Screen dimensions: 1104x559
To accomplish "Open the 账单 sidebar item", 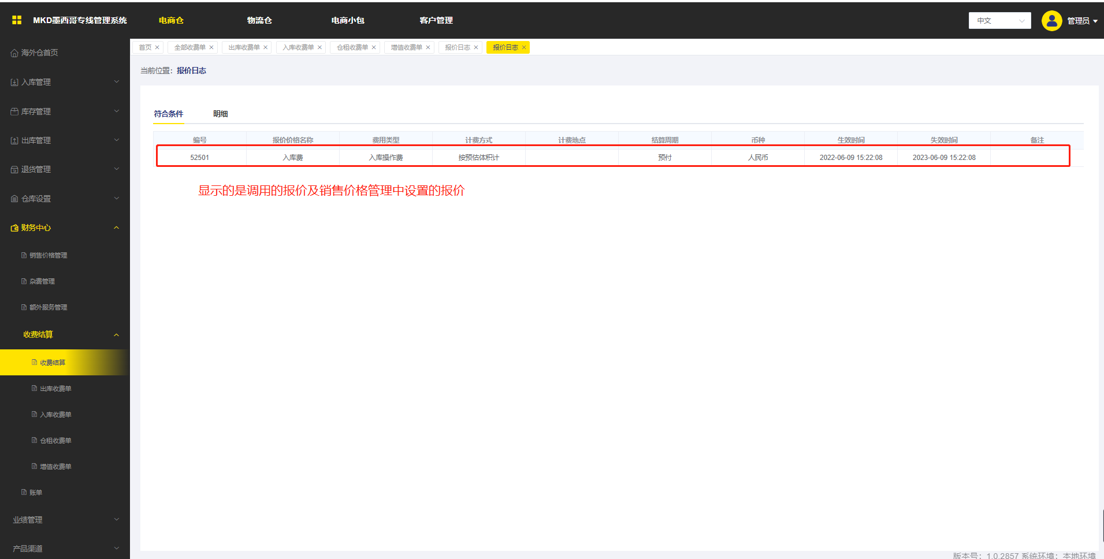I will pos(36,493).
